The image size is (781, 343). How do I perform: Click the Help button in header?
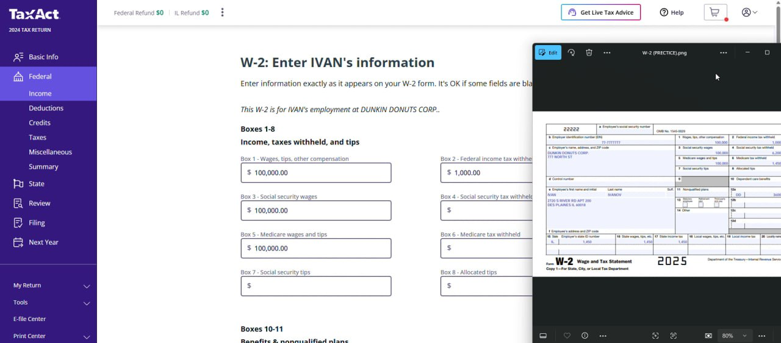tap(671, 12)
